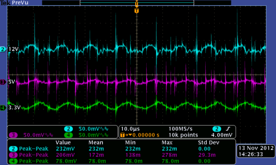Viewport: 276px width, 165px height.
Task: Click the 13 Nov 2012 date time box
Action: coord(256,151)
